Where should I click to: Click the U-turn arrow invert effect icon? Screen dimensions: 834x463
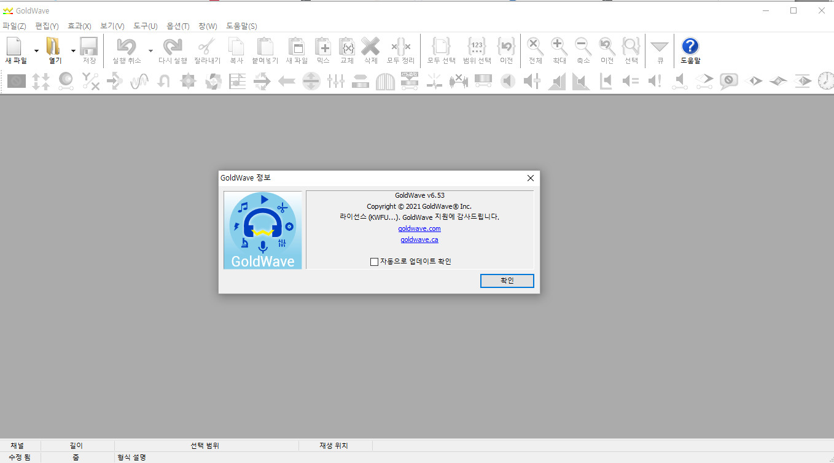pyautogui.click(x=164, y=80)
